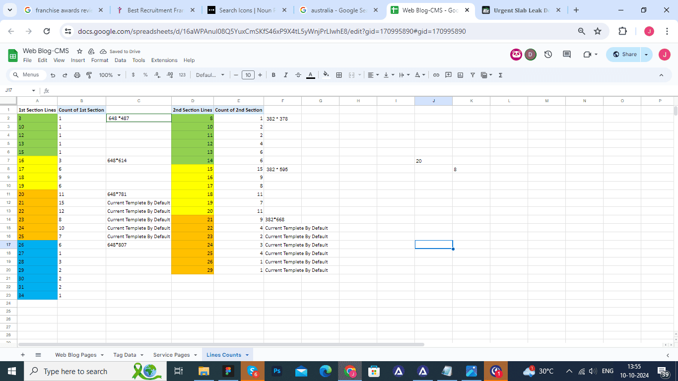Switch to the Service Pages sheet tab
This screenshot has height=381, width=678.
point(171,355)
